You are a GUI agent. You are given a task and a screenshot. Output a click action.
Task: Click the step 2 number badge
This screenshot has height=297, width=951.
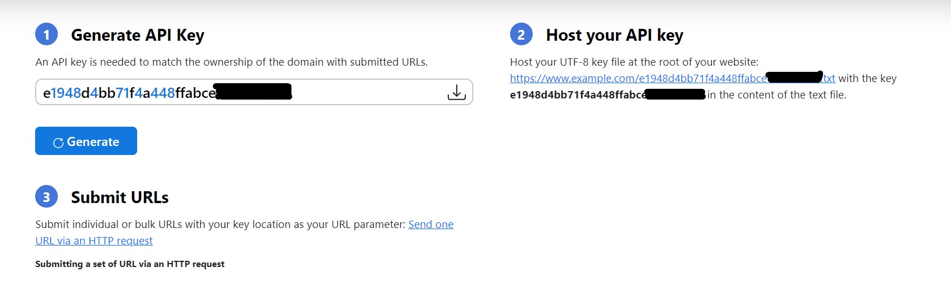click(521, 35)
